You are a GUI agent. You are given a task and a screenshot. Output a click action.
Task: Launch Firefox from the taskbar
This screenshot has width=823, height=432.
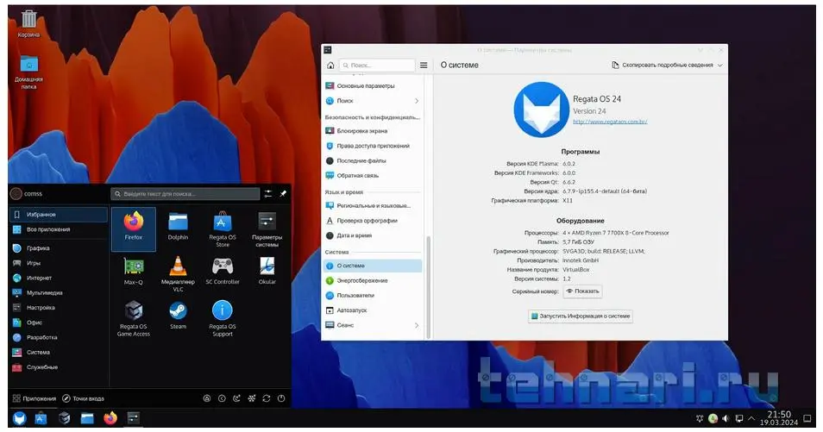[x=110, y=418]
